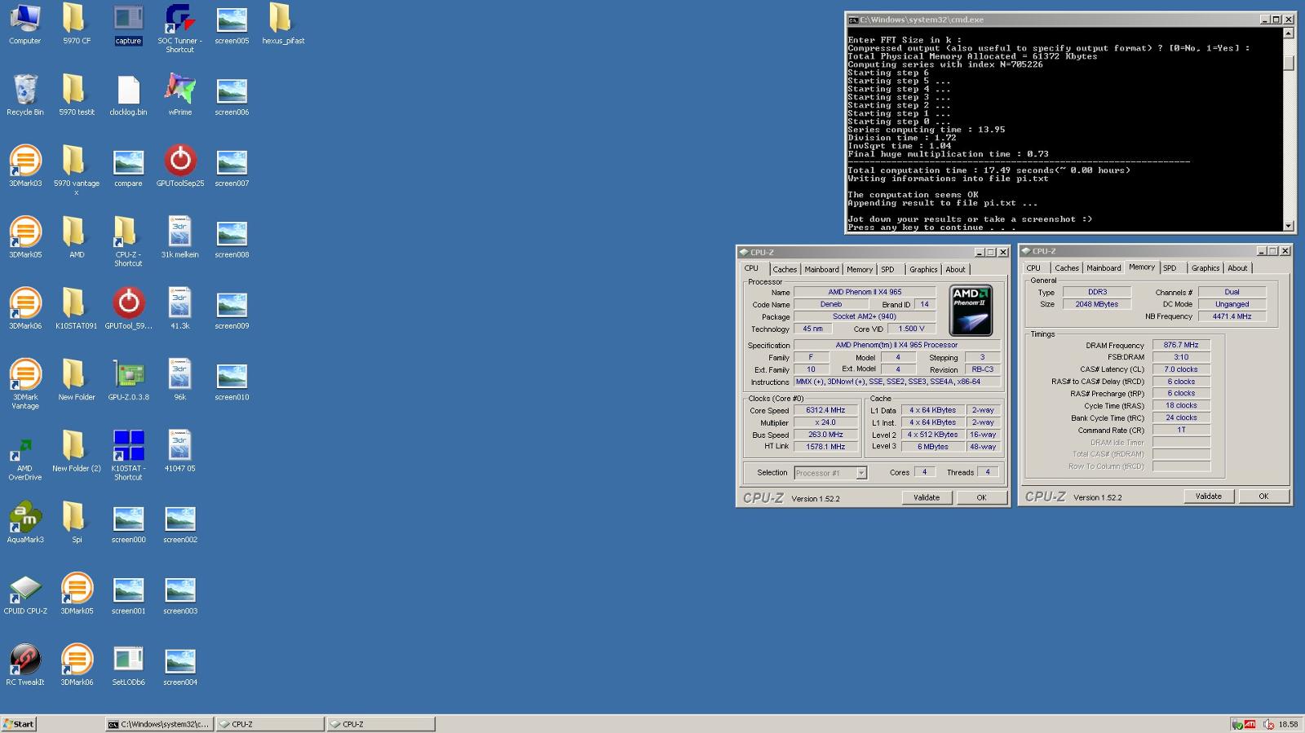Screen dimensions: 1305x733
Task: Click OK in right CPU-Z window
Action: 1263,496
